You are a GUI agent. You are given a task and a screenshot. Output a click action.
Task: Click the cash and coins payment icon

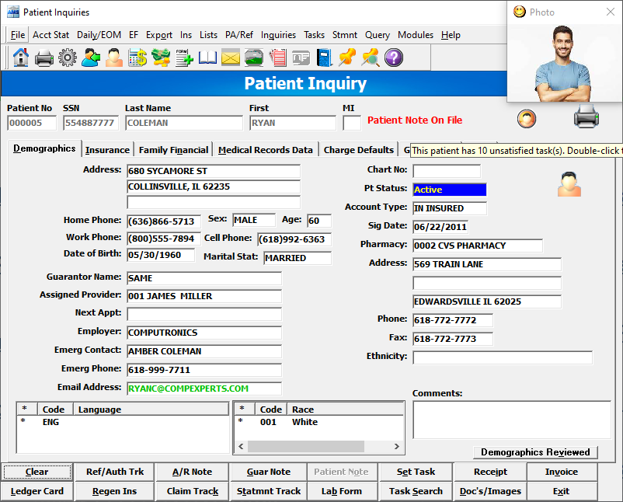pos(161,58)
